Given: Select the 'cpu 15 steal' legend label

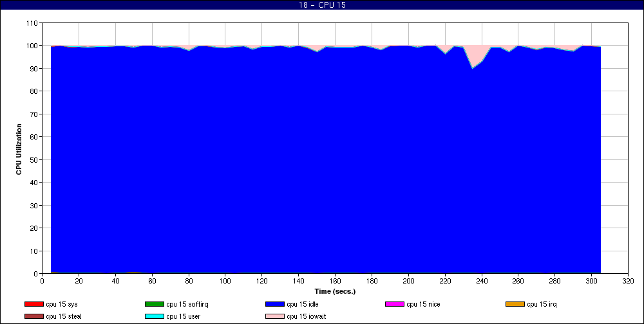Looking at the screenshot, I should pyautogui.click(x=64, y=317).
